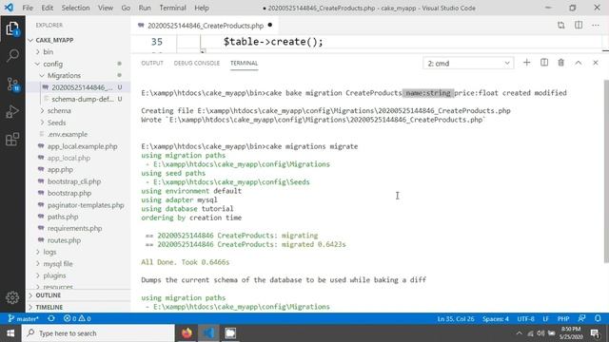Switch to the OUTPUT panel tab
The width and height of the screenshot is (609, 342).
coord(152,63)
